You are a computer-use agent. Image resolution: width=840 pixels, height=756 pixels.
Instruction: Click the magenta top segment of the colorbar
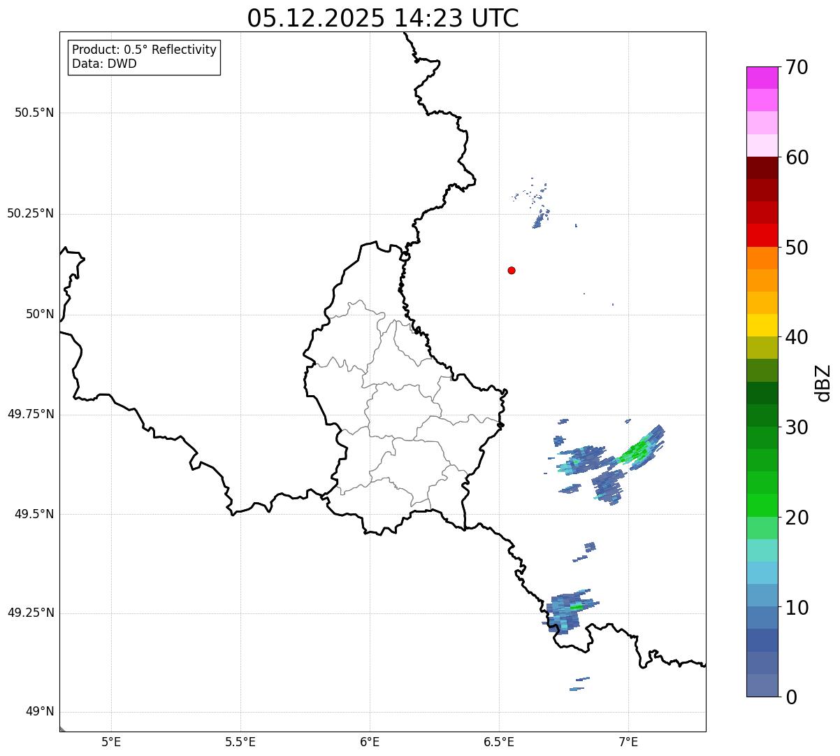762,78
